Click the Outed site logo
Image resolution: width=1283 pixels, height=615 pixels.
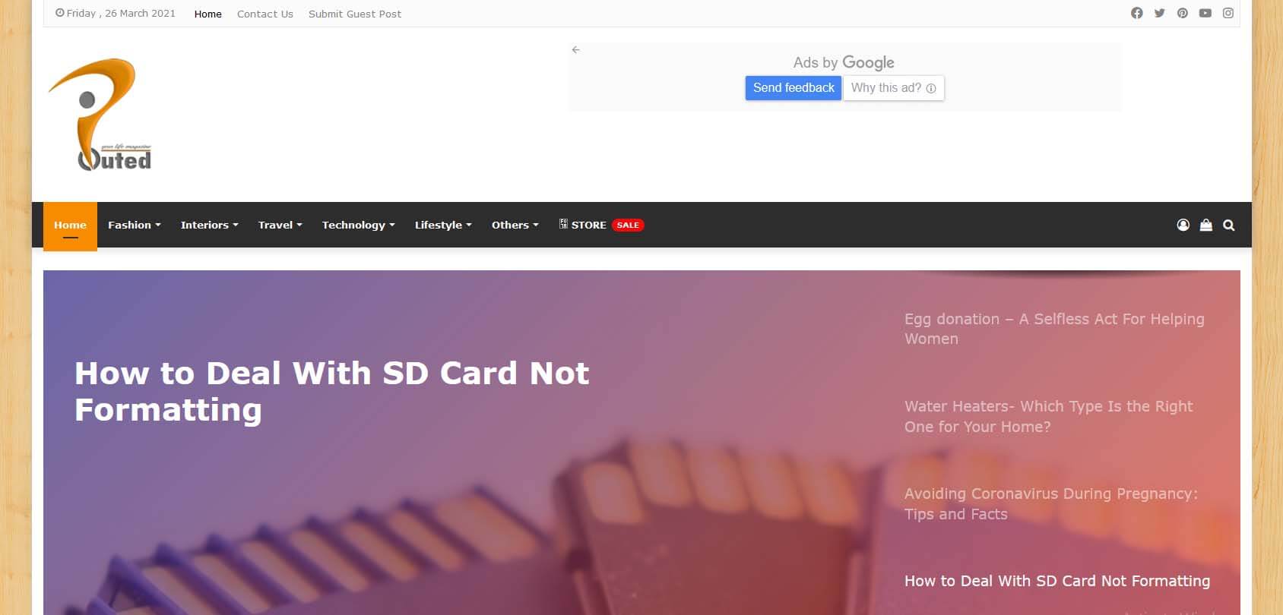[100, 115]
